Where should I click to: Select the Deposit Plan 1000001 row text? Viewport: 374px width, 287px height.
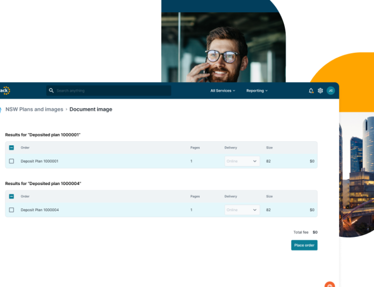(39, 161)
